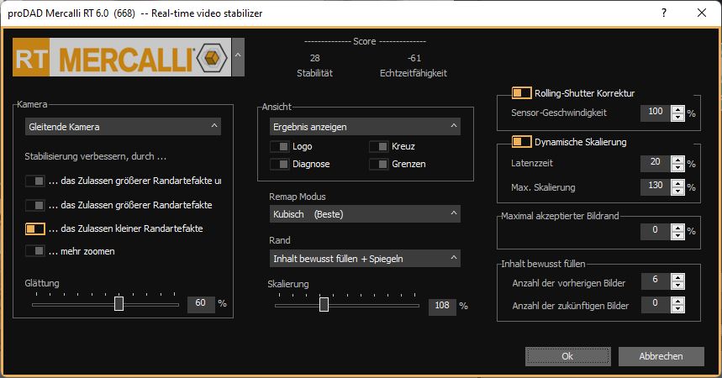722x378 pixels.
Task: Enable the mehr zoomen toggle
Action: tap(35, 251)
